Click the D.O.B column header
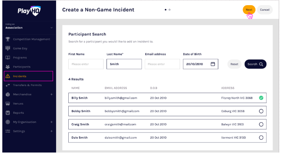 (154, 88)
